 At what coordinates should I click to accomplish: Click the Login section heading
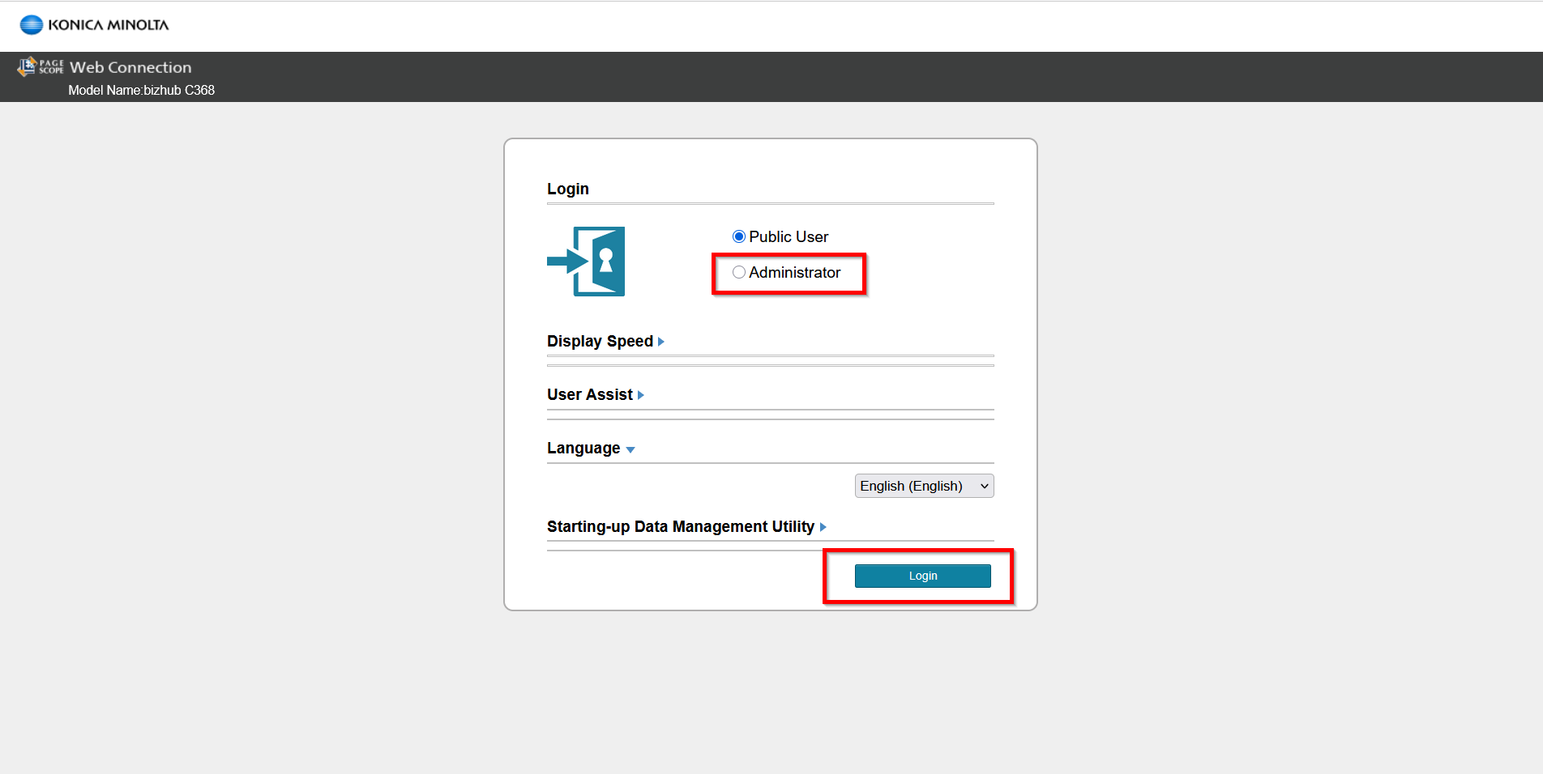(x=567, y=189)
